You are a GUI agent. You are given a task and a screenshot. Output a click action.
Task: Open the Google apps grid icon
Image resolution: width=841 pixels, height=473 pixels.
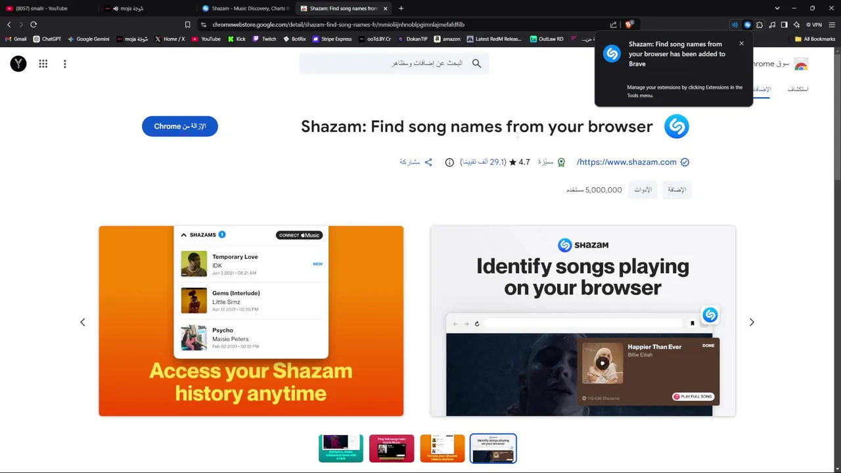pos(43,64)
